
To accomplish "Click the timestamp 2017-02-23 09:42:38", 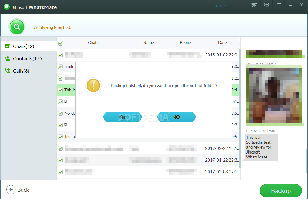I will (x=259, y=131).
